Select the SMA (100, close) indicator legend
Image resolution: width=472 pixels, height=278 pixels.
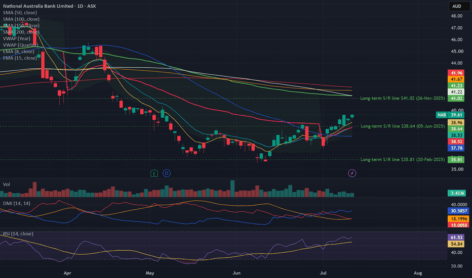pyautogui.click(x=21, y=19)
